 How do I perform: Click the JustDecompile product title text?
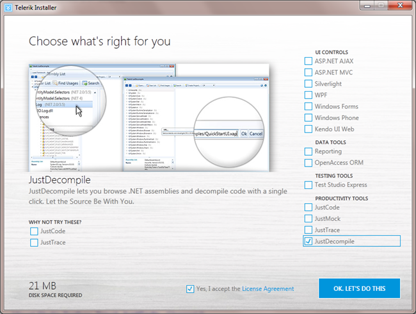60,180
